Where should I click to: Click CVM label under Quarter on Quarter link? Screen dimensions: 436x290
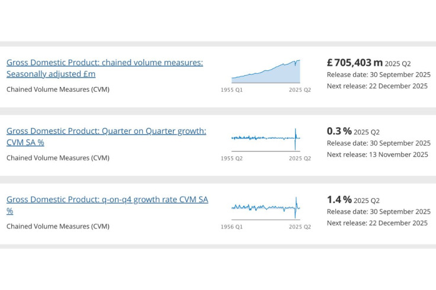point(58,158)
